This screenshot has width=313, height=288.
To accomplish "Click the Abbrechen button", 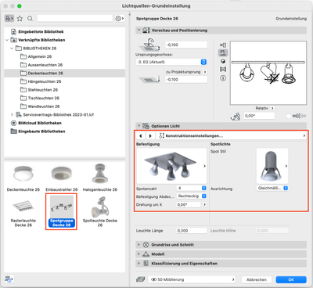I will click(257, 279).
